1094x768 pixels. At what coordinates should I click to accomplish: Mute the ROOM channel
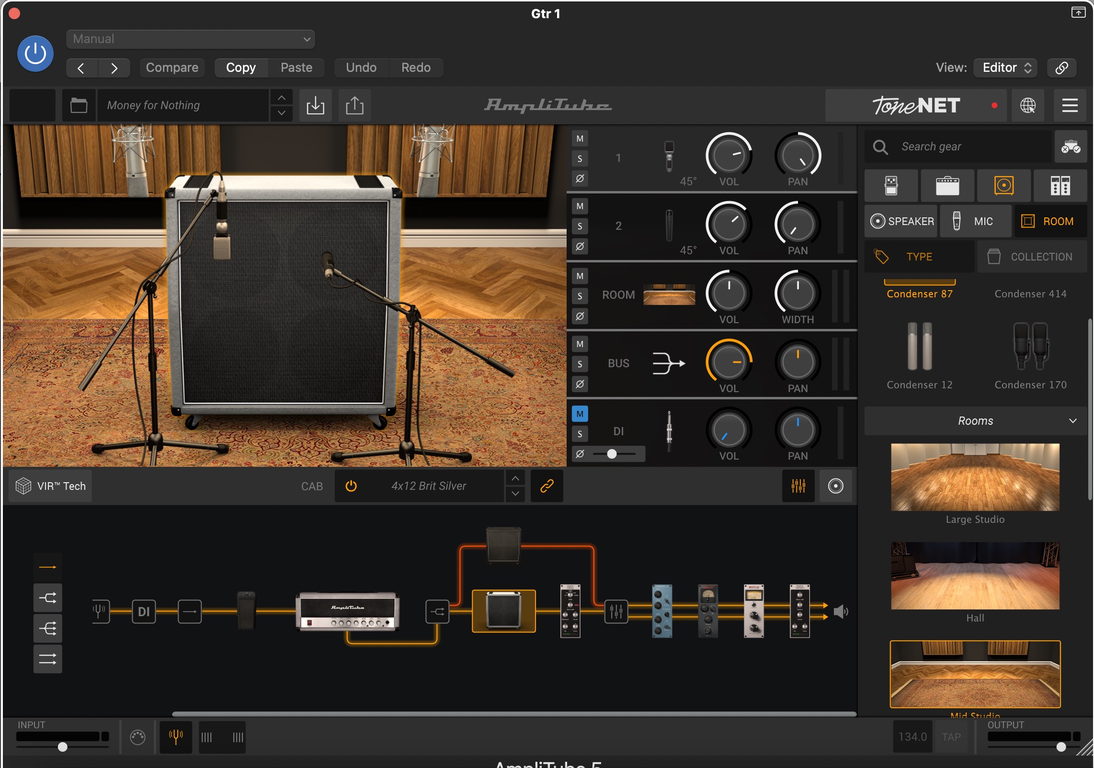pyautogui.click(x=580, y=276)
